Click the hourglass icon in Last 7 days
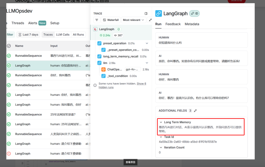 [20, 35]
